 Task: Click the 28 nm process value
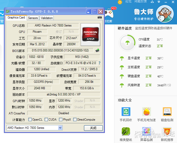point(37,38)
